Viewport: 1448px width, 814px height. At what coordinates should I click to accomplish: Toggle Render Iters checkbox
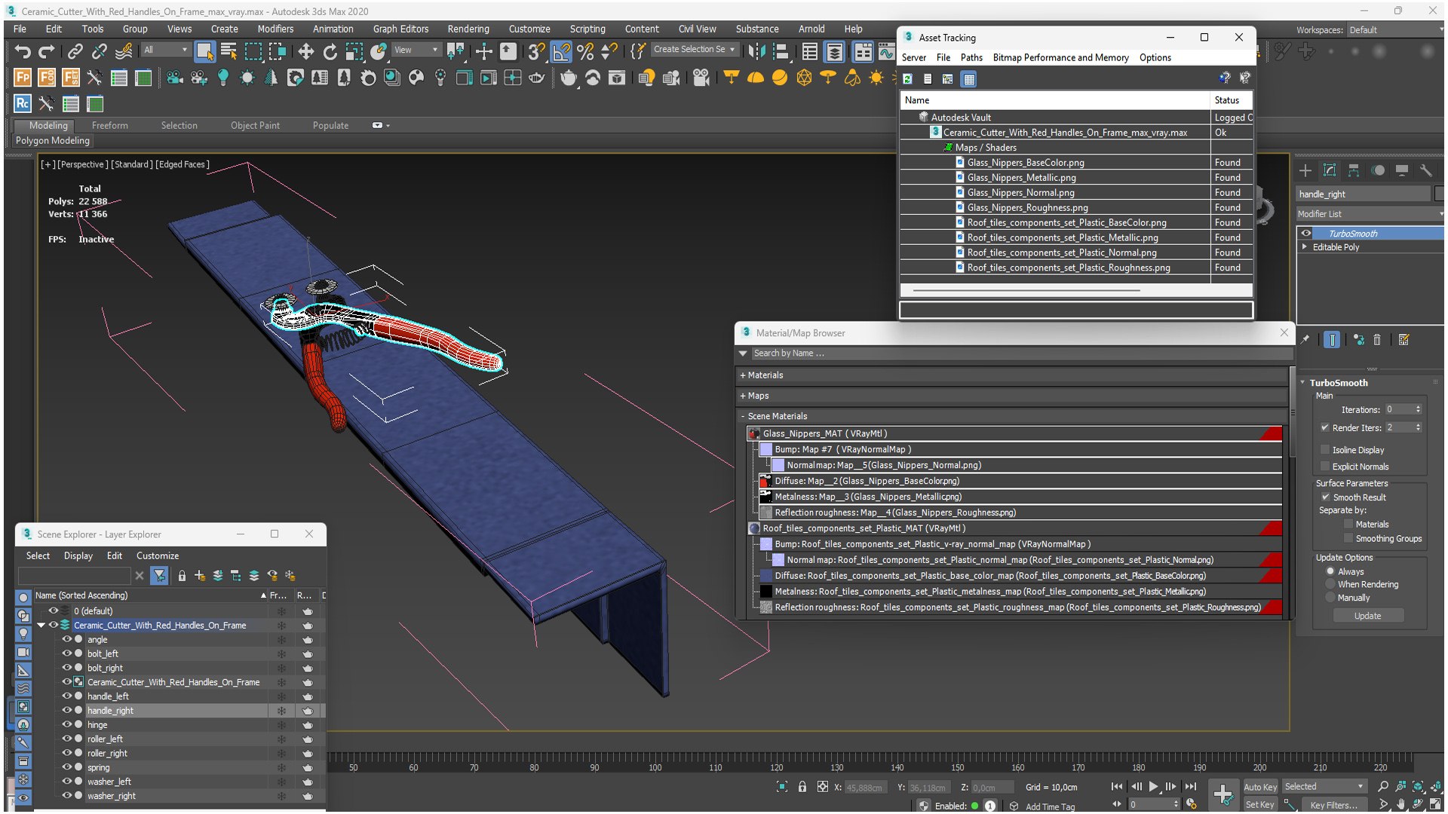pos(1325,427)
